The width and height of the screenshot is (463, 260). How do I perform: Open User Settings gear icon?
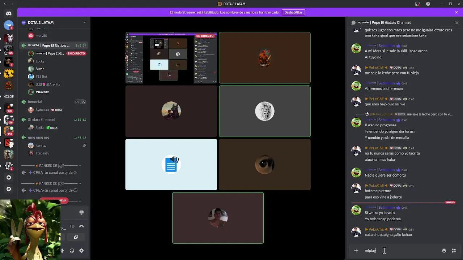pos(81,251)
